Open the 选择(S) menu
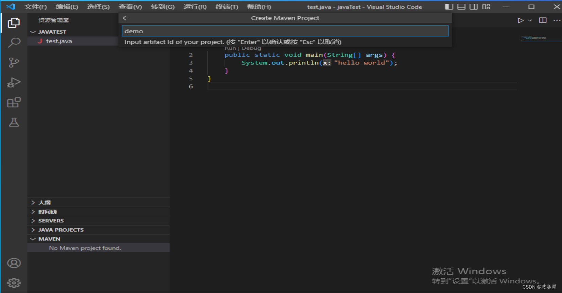Image resolution: width=562 pixels, height=293 pixels. [x=98, y=7]
